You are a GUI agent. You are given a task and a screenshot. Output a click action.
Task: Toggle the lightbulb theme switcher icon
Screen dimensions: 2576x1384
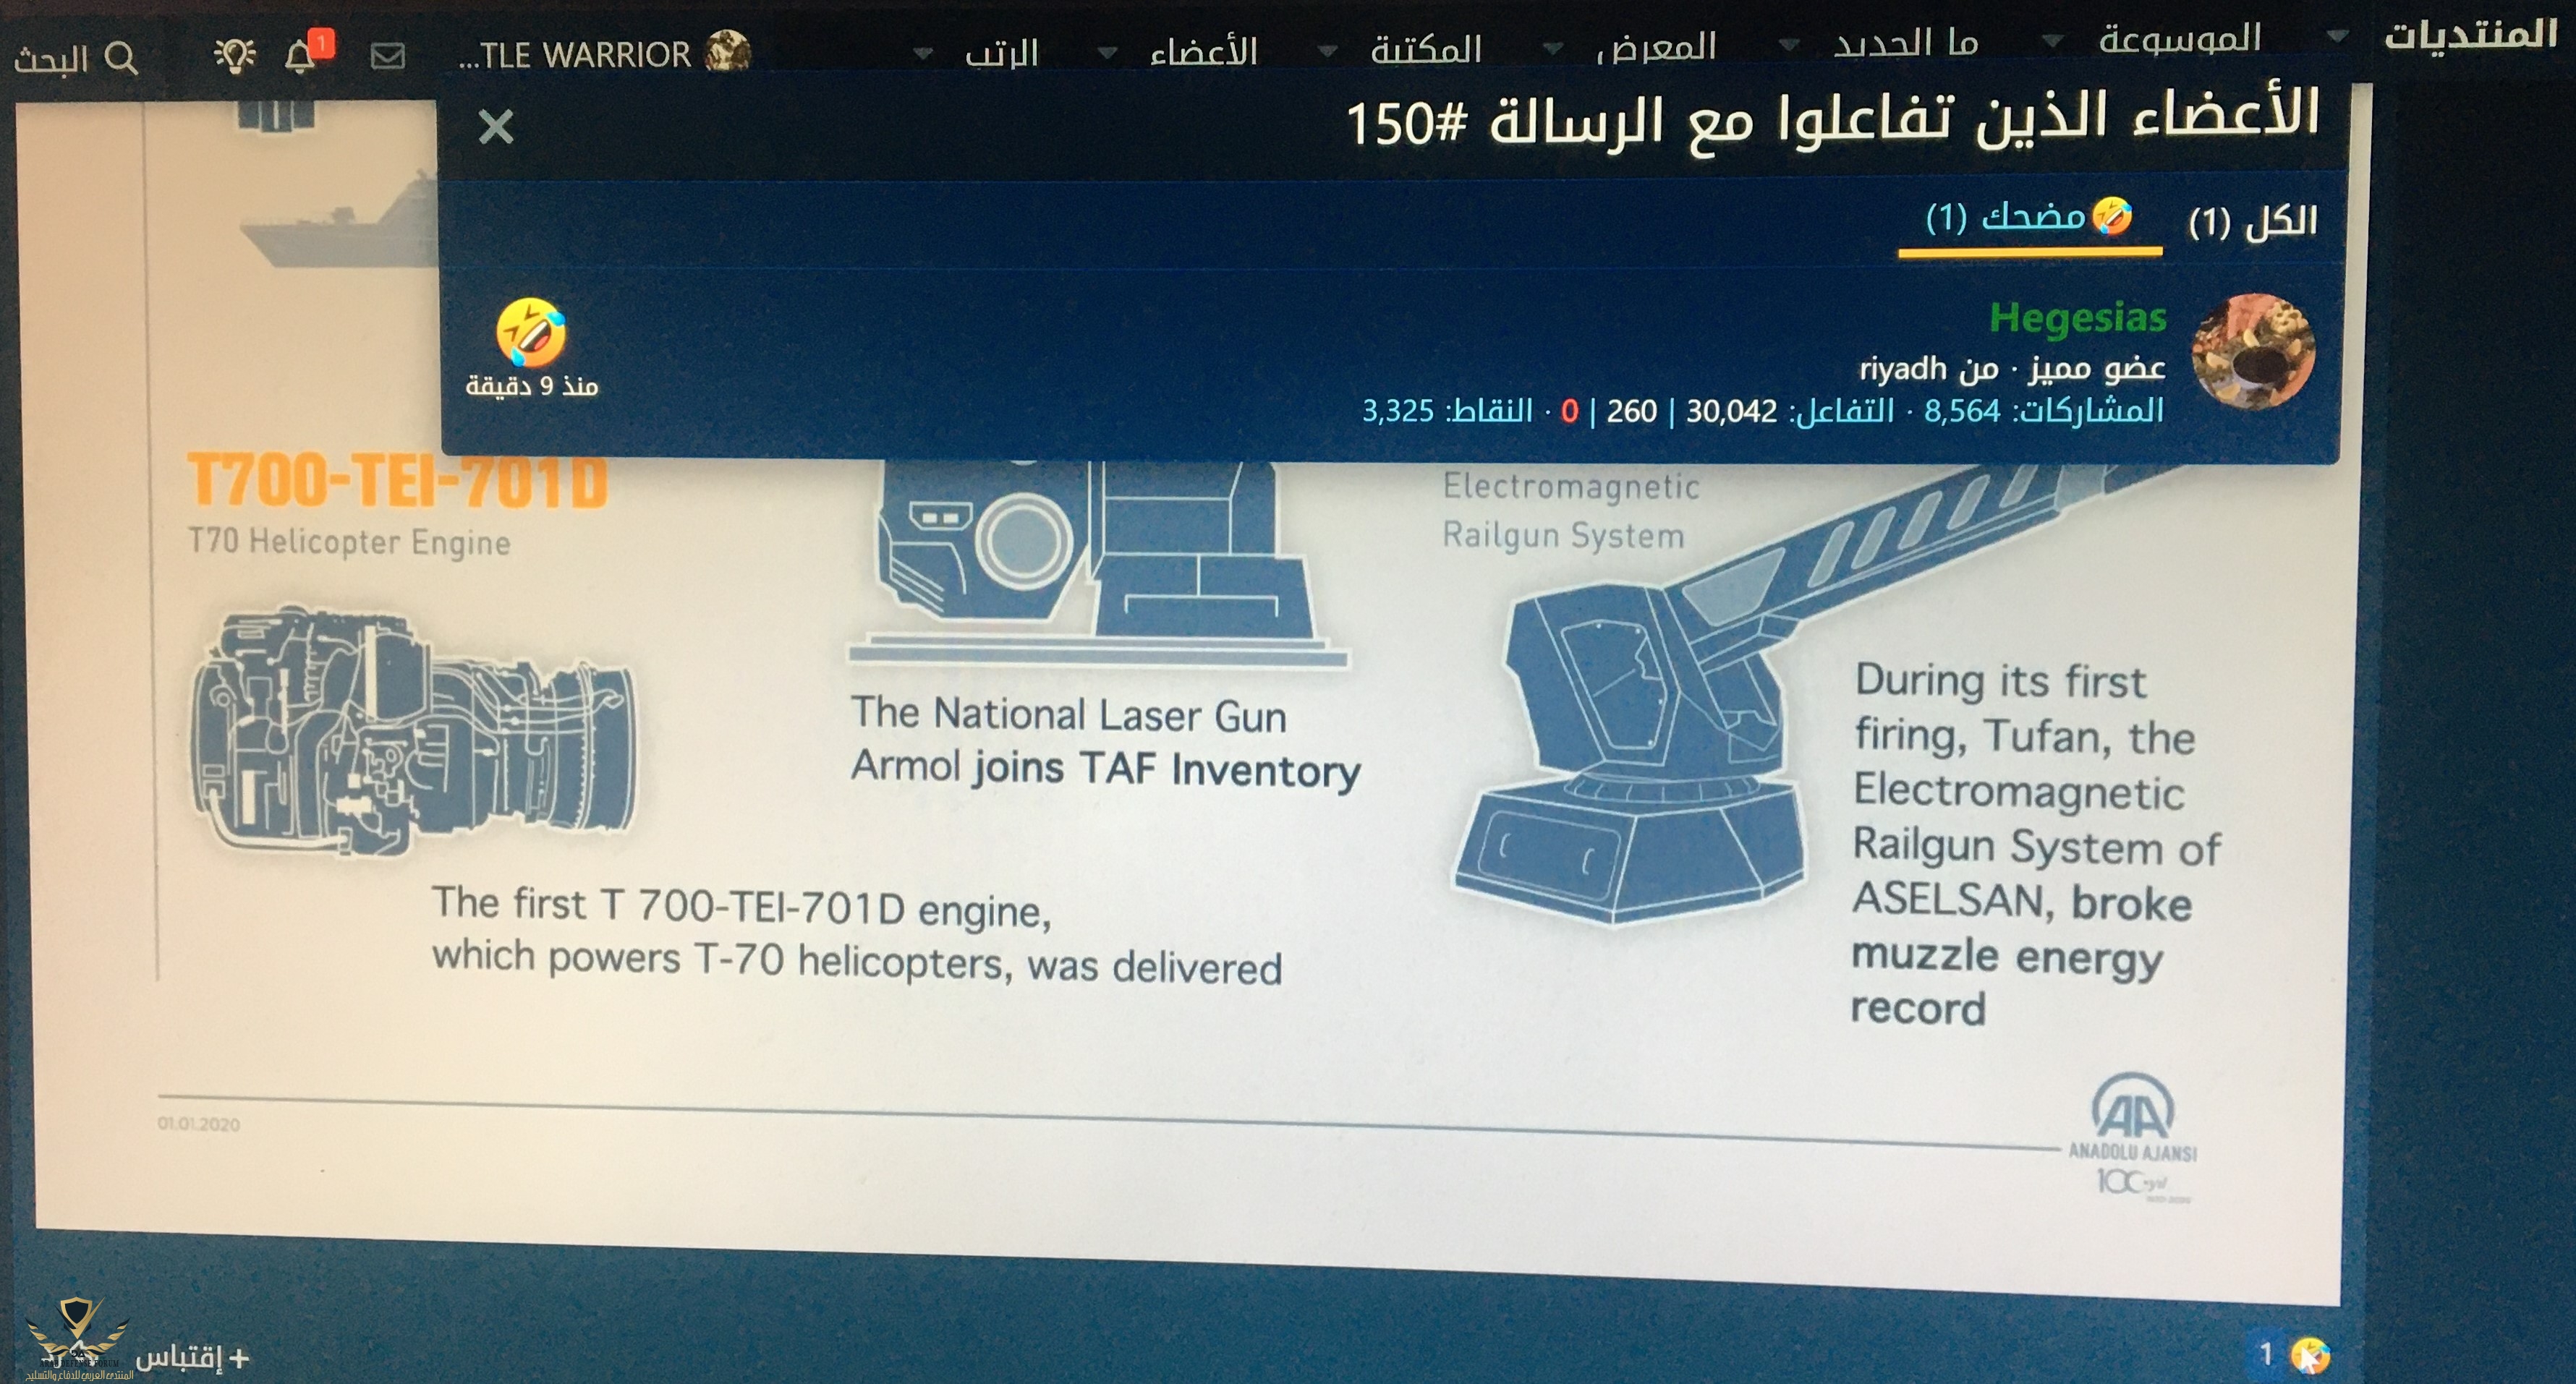click(x=235, y=56)
